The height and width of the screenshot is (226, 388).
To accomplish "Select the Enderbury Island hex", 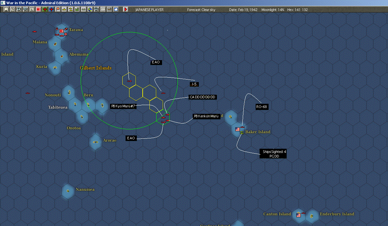I will click(x=312, y=216).
